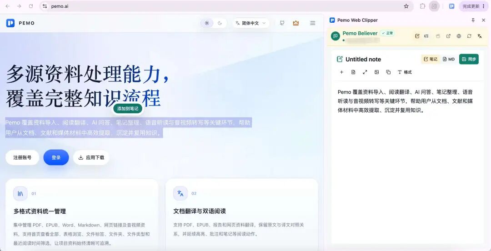Viewport: 491px width, 251px height.
Task: Click the image icon in note toolbar
Action: (377, 72)
